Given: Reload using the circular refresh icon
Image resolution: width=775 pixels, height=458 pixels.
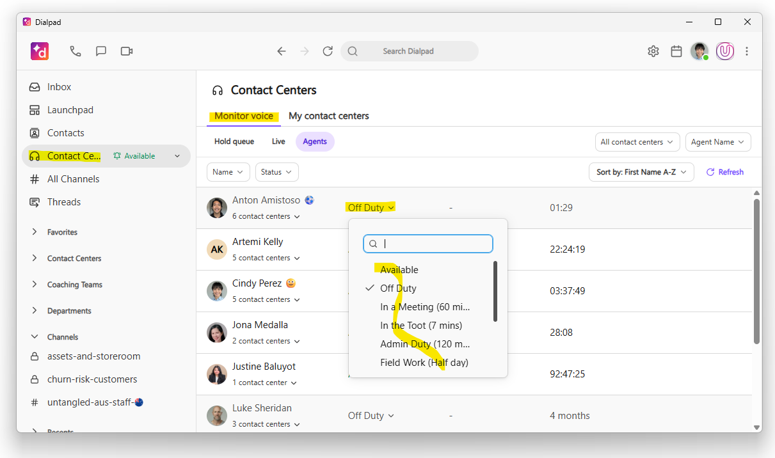Looking at the screenshot, I should 328,51.
